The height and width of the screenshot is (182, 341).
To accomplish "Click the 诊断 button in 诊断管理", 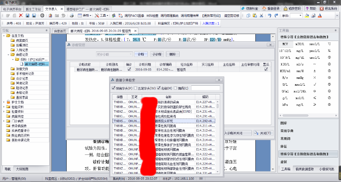I will pyautogui.click(x=141, y=54).
